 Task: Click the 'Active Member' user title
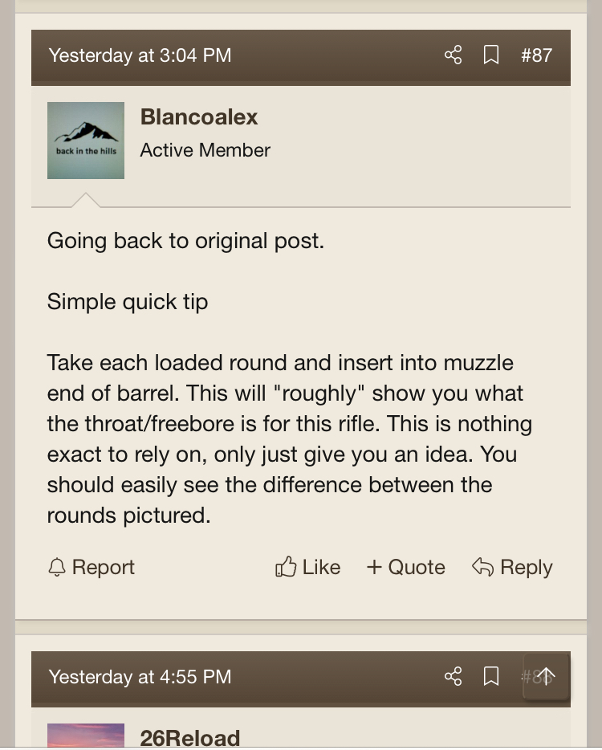click(x=205, y=150)
